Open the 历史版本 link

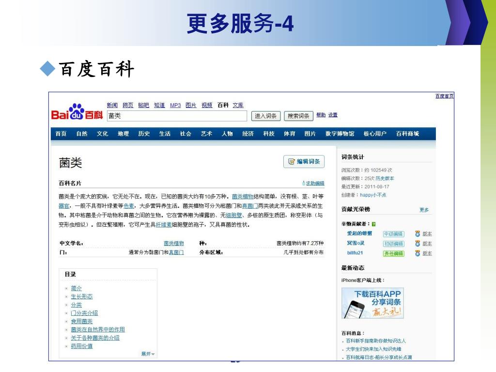(x=385, y=178)
